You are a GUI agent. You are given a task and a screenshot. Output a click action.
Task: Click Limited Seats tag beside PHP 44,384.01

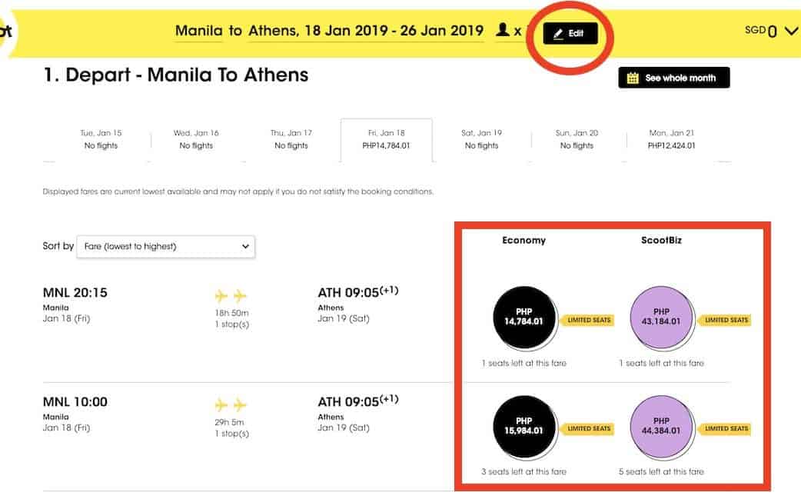point(726,428)
